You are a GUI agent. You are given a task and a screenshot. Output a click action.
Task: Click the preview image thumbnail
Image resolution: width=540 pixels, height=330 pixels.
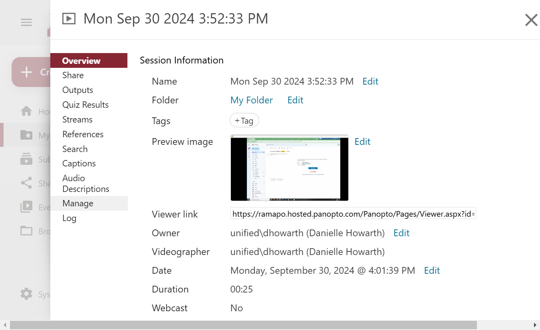[290, 168]
